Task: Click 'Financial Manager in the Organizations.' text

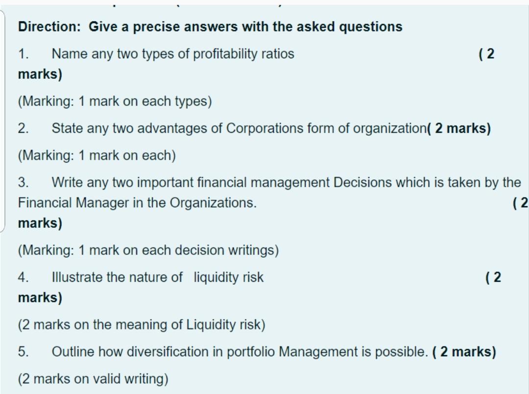Action: point(137,203)
